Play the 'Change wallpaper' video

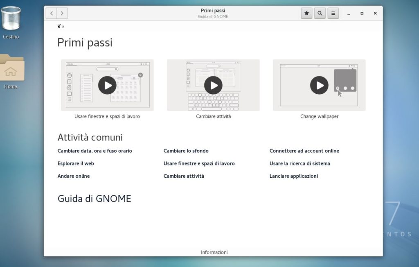(319, 85)
